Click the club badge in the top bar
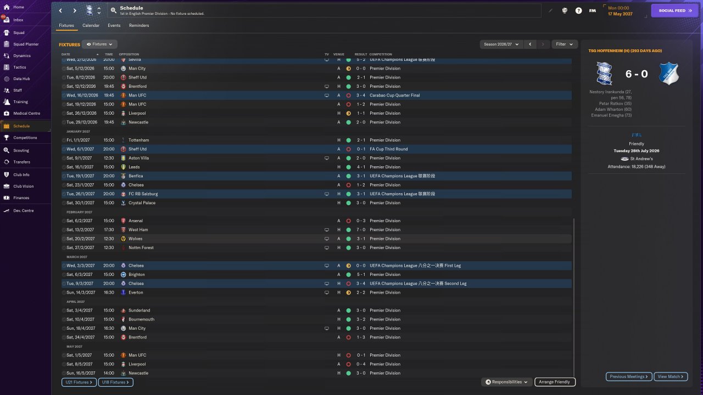This screenshot has width=703, height=395. (90, 10)
